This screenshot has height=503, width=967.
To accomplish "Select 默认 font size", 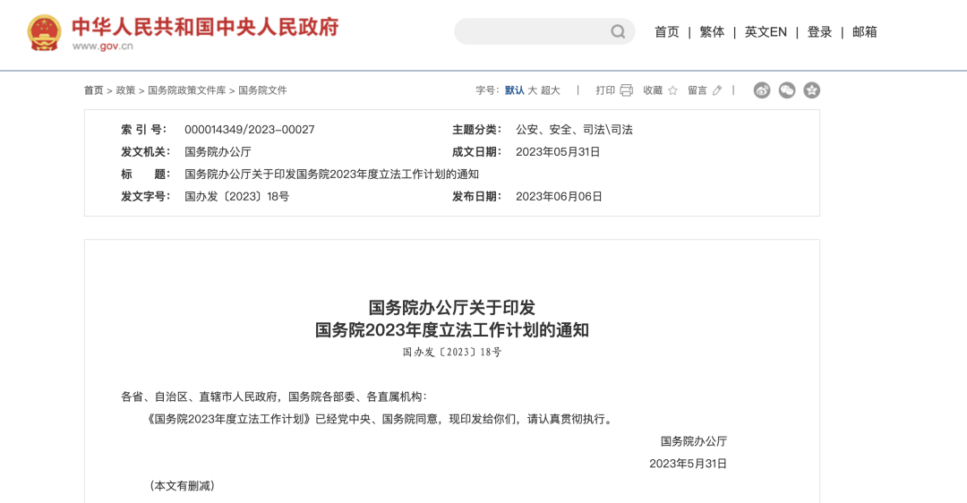I will [x=514, y=90].
